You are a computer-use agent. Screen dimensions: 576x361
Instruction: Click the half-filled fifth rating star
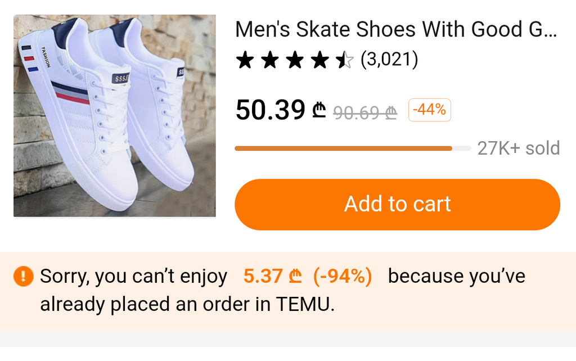(x=344, y=60)
